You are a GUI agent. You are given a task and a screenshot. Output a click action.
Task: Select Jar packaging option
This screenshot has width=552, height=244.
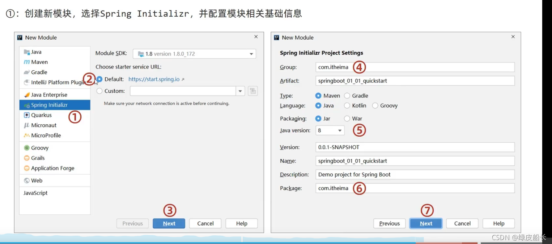pos(318,119)
